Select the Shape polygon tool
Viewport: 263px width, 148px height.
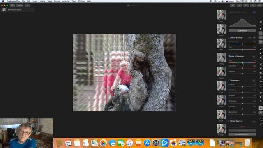(261, 97)
